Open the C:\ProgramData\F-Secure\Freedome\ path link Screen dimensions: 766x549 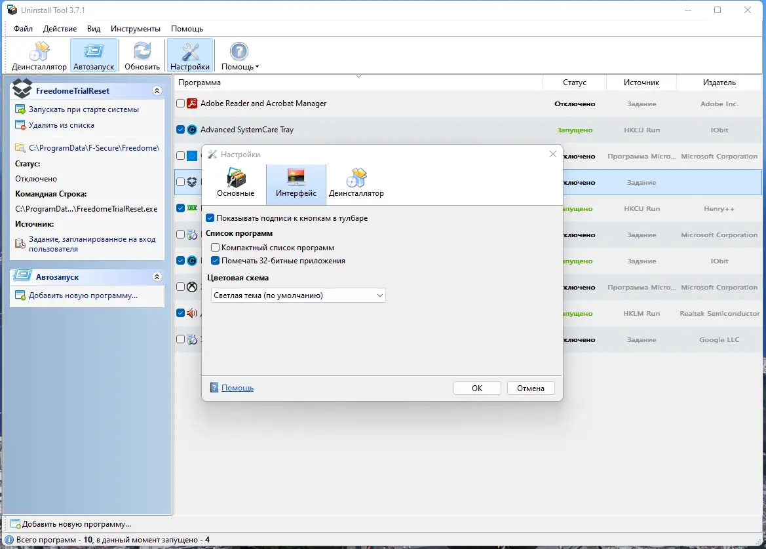[94, 148]
